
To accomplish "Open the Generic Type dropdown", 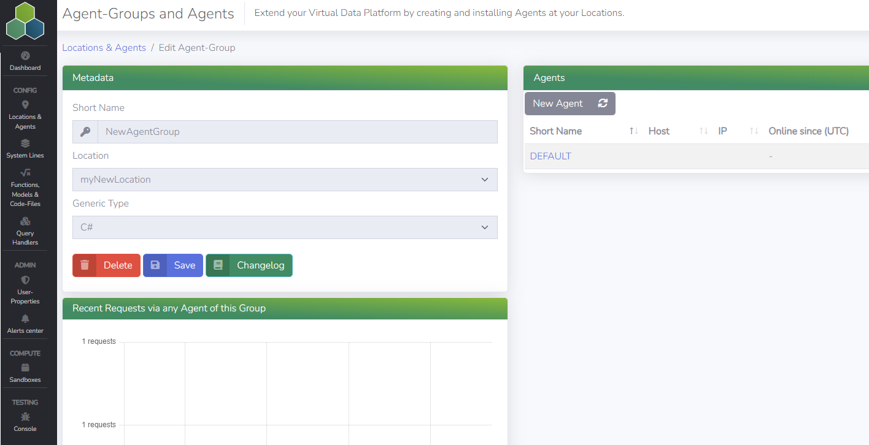I will click(284, 227).
